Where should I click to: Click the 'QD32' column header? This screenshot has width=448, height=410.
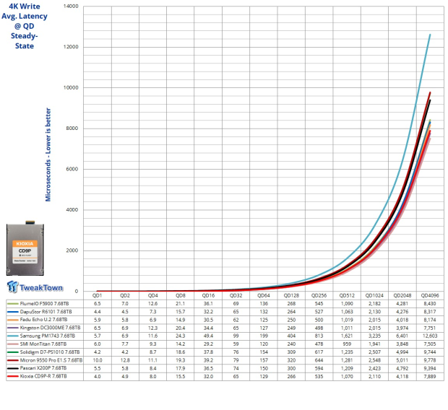236,295
